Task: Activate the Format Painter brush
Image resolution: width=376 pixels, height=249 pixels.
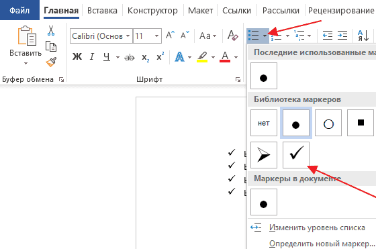Action: click(51, 62)
